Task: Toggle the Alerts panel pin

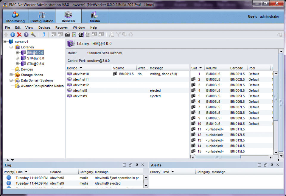Action: tap(272, 165)
